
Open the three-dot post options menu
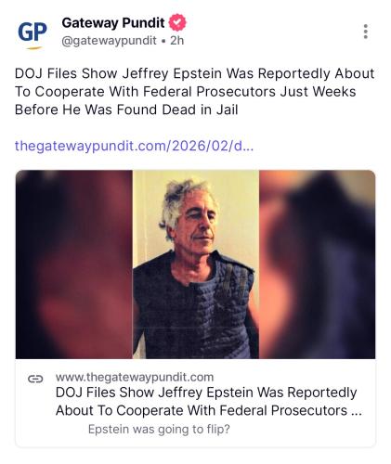pyautogui.click(x=366, y=32)
